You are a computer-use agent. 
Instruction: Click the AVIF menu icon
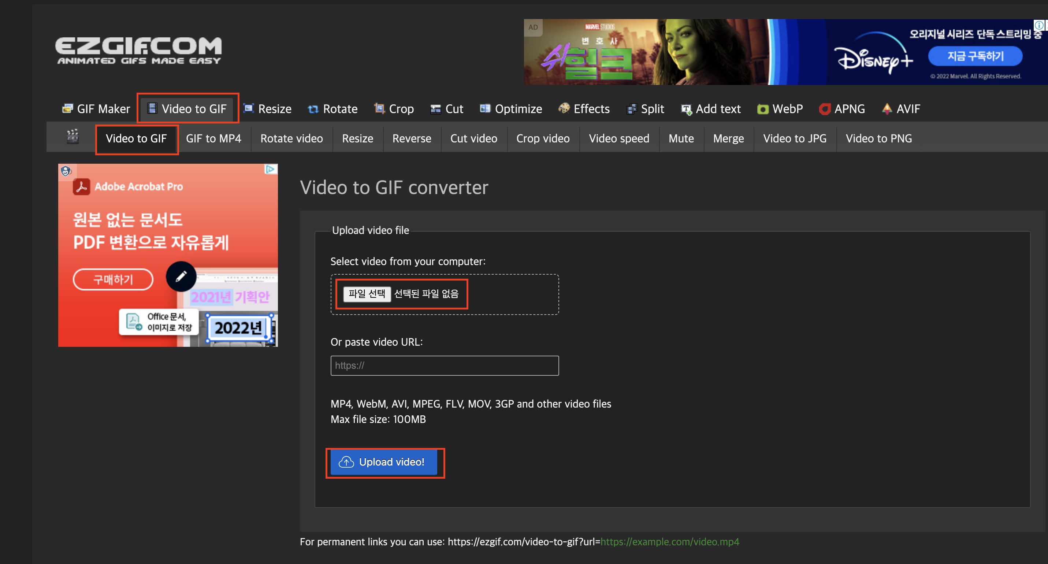point(887,109)
